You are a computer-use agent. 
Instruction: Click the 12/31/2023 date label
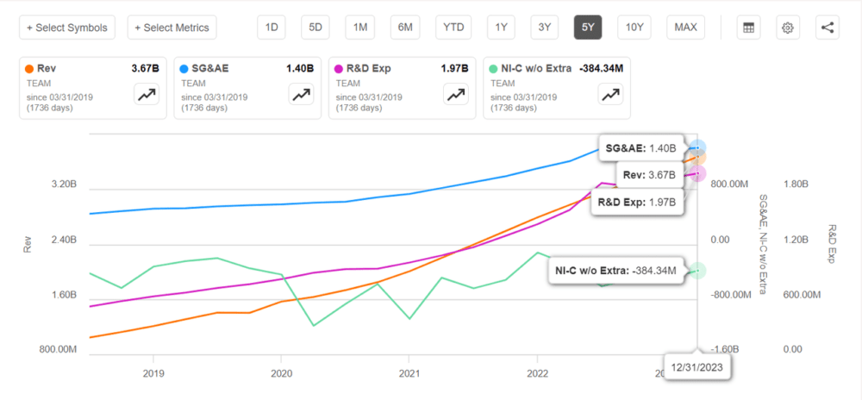click(697, 365)
